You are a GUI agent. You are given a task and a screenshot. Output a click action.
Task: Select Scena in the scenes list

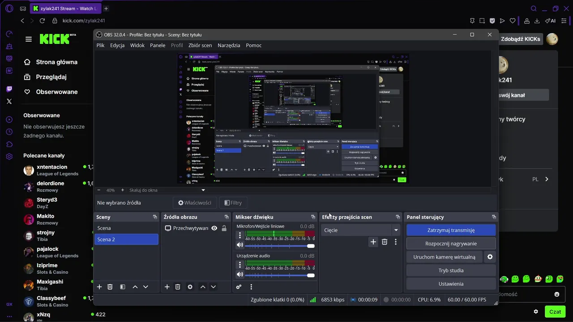pos(126,228)
